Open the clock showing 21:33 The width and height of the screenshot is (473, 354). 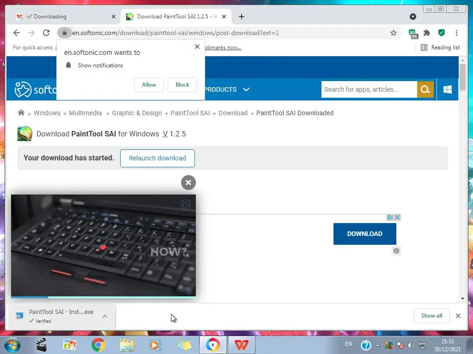447,345
